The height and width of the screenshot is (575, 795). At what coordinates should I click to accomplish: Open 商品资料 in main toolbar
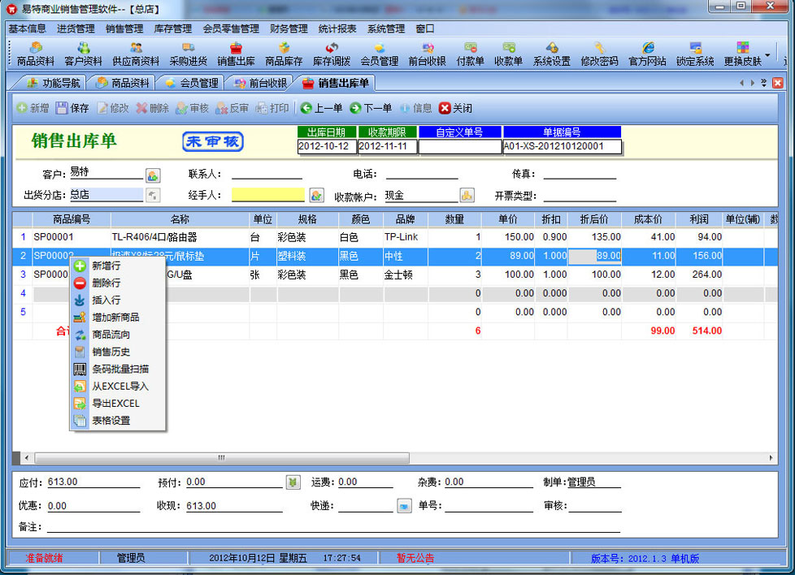tap(35, 54)
